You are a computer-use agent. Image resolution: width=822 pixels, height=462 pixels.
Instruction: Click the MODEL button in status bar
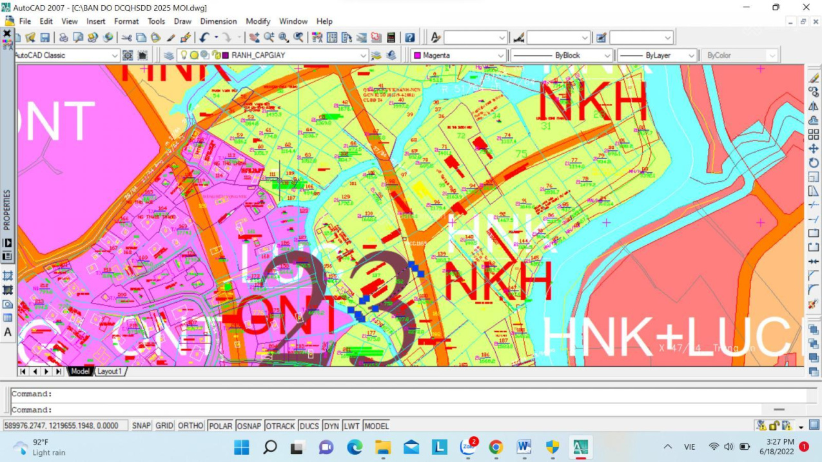click(377, 426)
